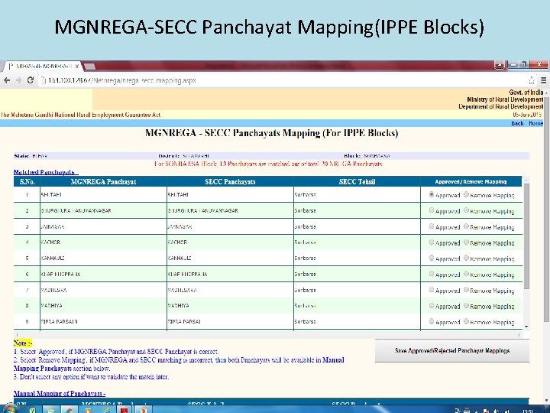Screen dimensions: 550x413
Task: Bookmark this page with the star icon
Action: click(532, 80)
